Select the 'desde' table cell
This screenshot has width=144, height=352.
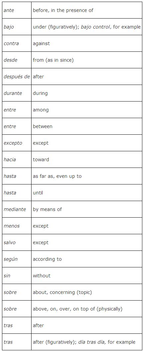[17, 60]
